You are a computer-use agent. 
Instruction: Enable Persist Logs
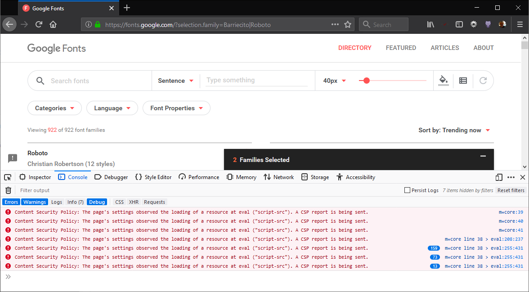tap(407, 190)
